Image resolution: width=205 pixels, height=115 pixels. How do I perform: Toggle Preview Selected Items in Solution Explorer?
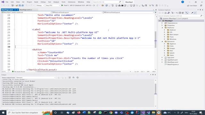pyautogui.click(x=195, y=13)
